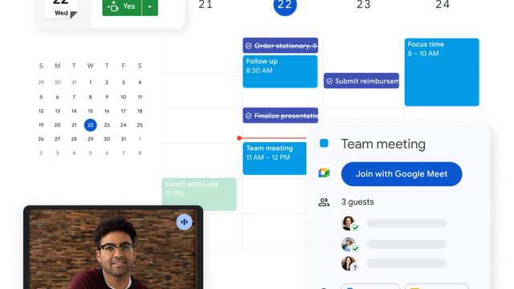
Task: Select the third guest avatar with question mark
Action: pyautogui.click(x=349, y=264)
